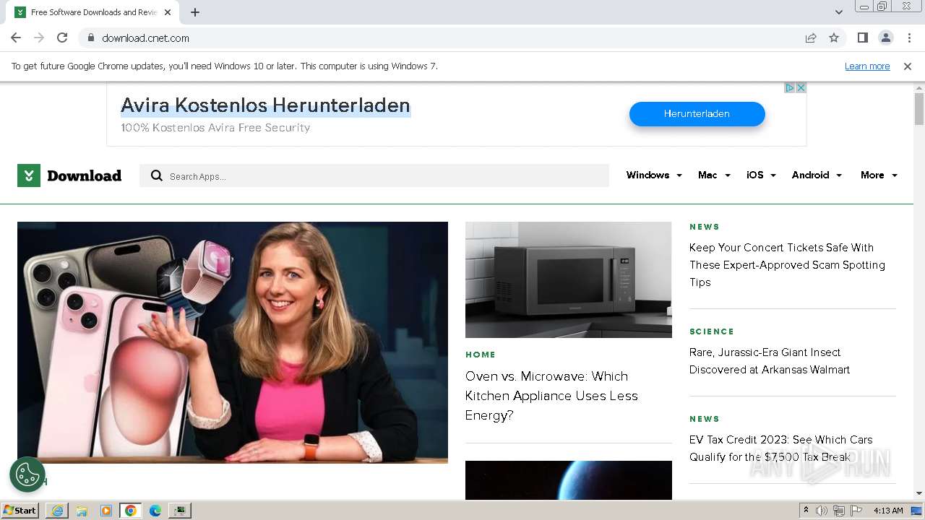Click the 4:13 AM system clock
This screenshot has height=520, width=925.
(x=887, y=511)
